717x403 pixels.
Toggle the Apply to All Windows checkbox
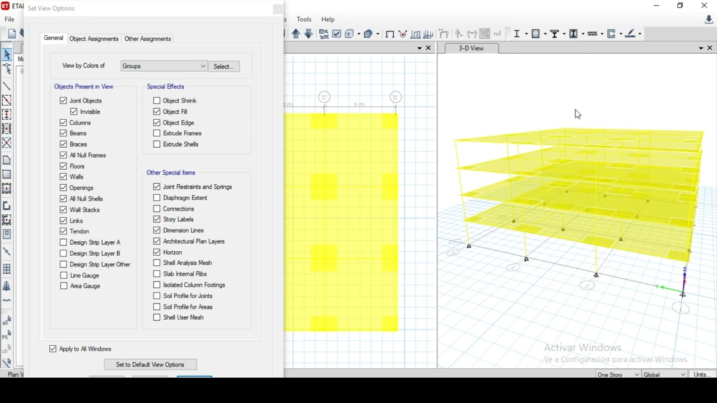(x=53, y=349)
